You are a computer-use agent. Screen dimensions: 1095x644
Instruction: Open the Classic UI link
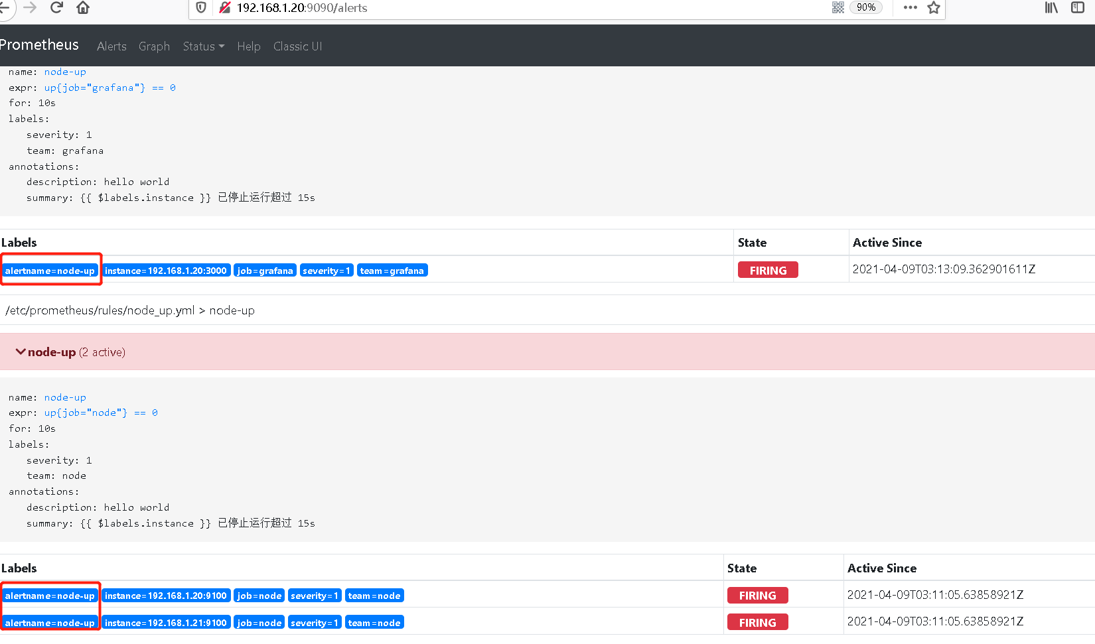coord(297,46)
